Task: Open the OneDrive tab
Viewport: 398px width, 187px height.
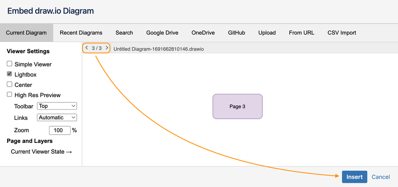Action: 203,33
